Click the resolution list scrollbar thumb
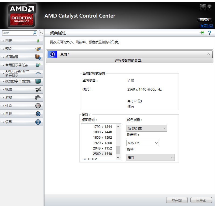The width and height of the screenshot is (215, 206). 118,150
